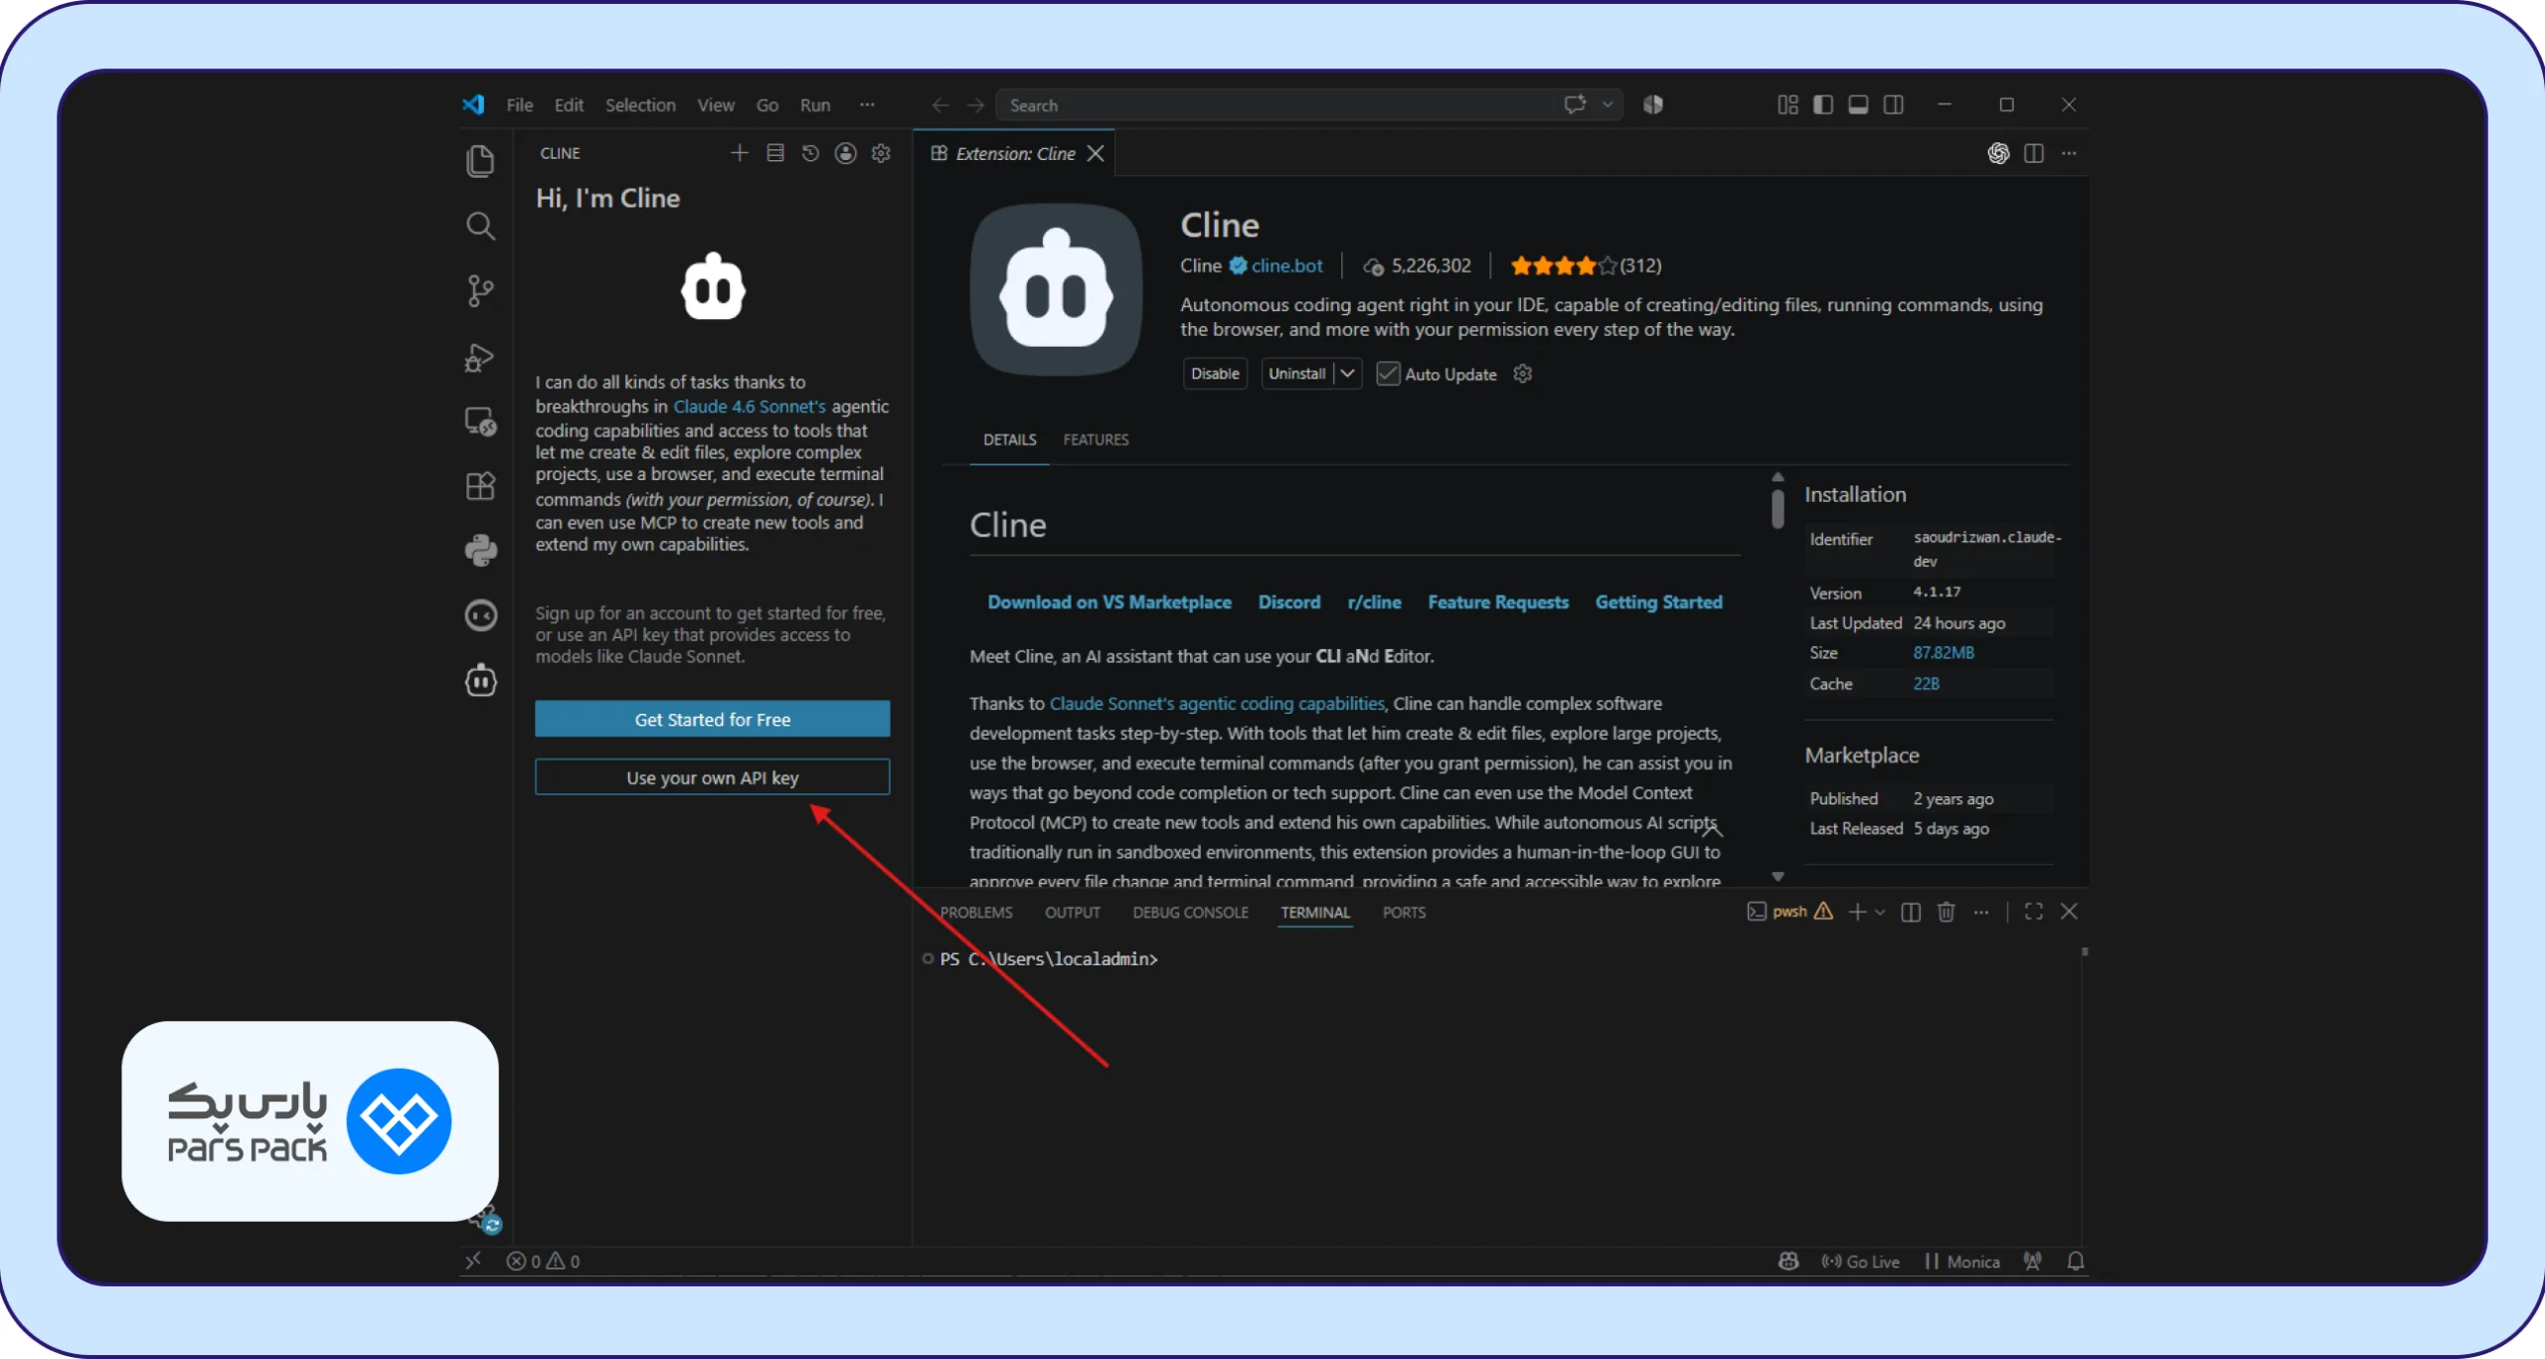
Task: Click Use your own API key
Action: [712, 777]
